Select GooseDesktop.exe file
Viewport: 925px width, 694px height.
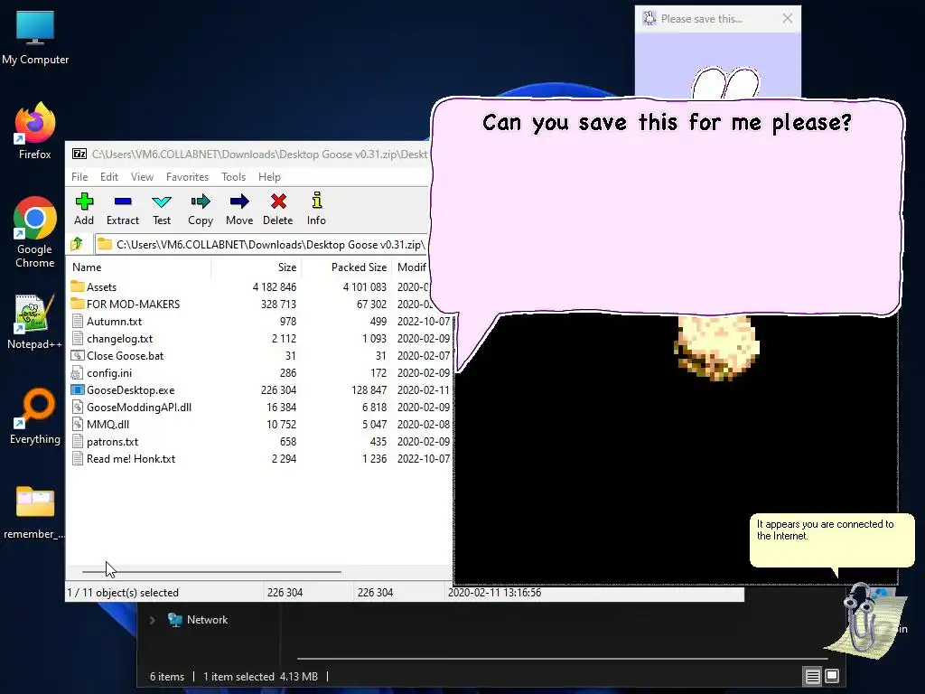130,390
